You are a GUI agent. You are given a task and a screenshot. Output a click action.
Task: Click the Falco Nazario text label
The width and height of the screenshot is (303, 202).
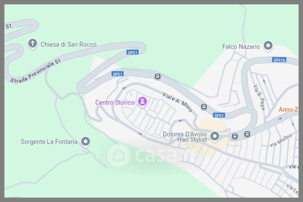pos(241,47)
